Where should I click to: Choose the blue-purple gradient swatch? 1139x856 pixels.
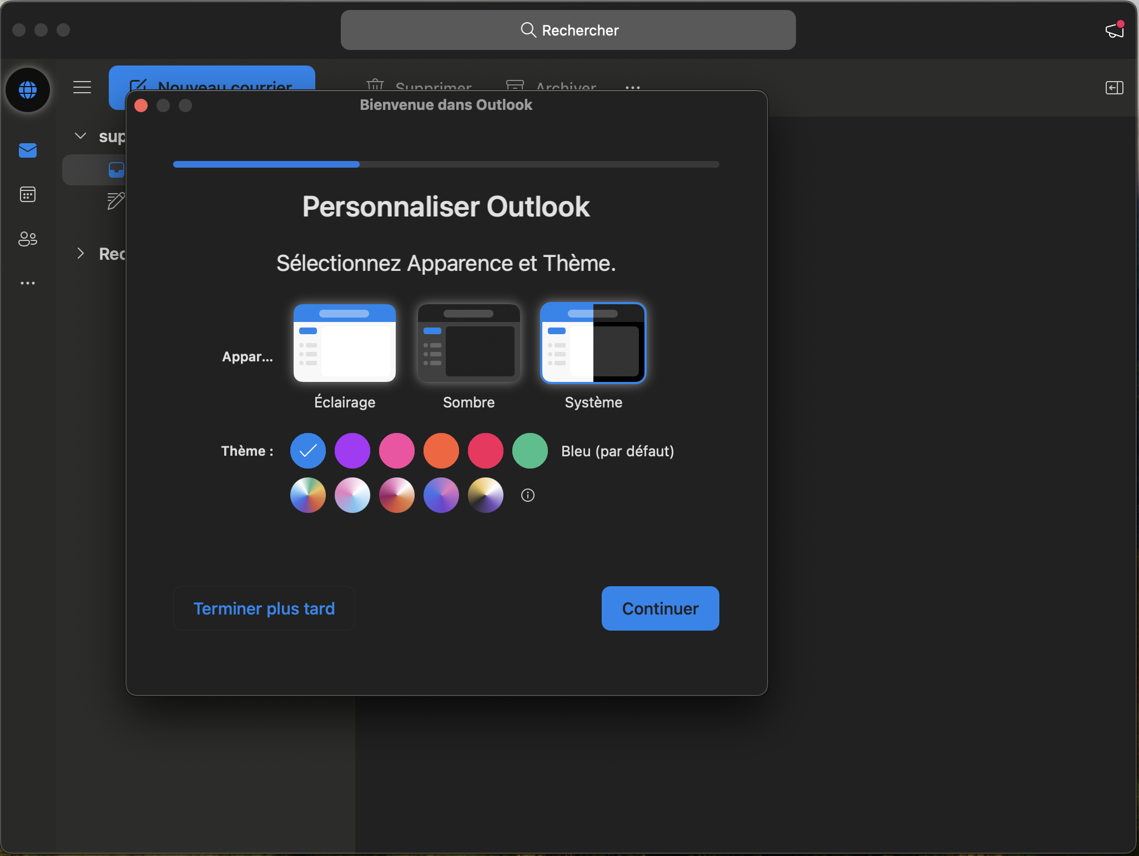(441, 495)
